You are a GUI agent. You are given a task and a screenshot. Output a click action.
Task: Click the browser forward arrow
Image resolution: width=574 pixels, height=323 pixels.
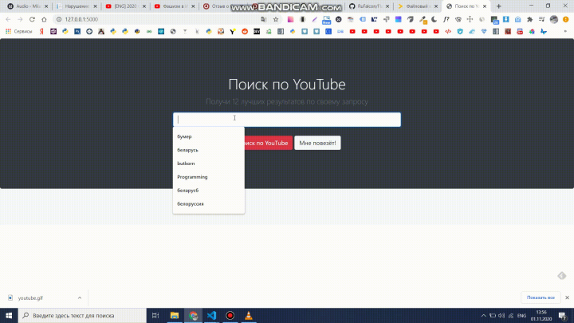(20, 19)
